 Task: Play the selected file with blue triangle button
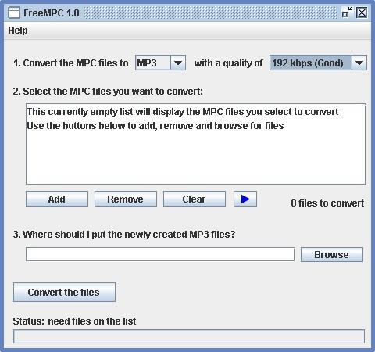click(x=245, y=199)
